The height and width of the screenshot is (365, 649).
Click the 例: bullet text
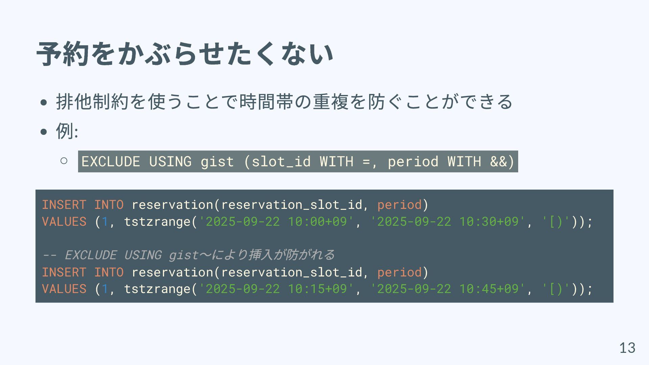coord(67,131)
